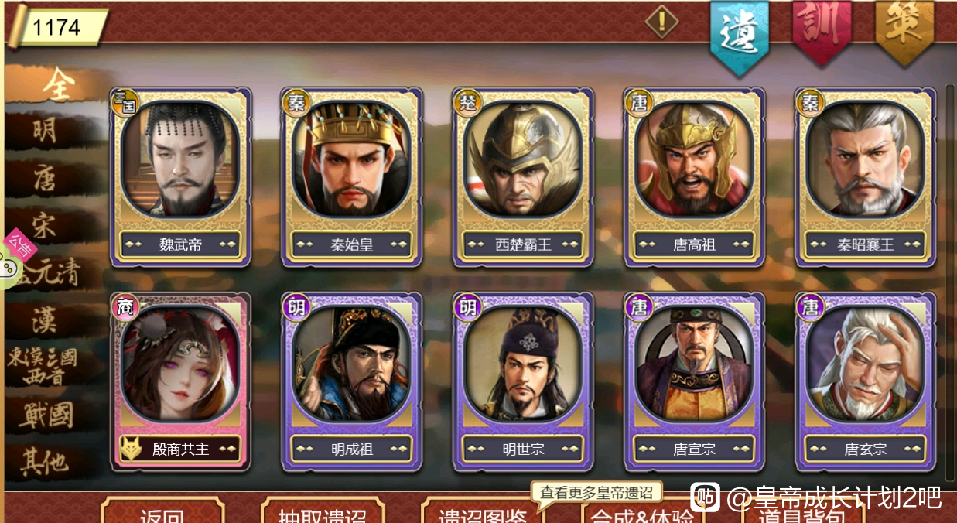
Task: Click the fox icon on 殷商共主 label
Action: tap(132, 450)
